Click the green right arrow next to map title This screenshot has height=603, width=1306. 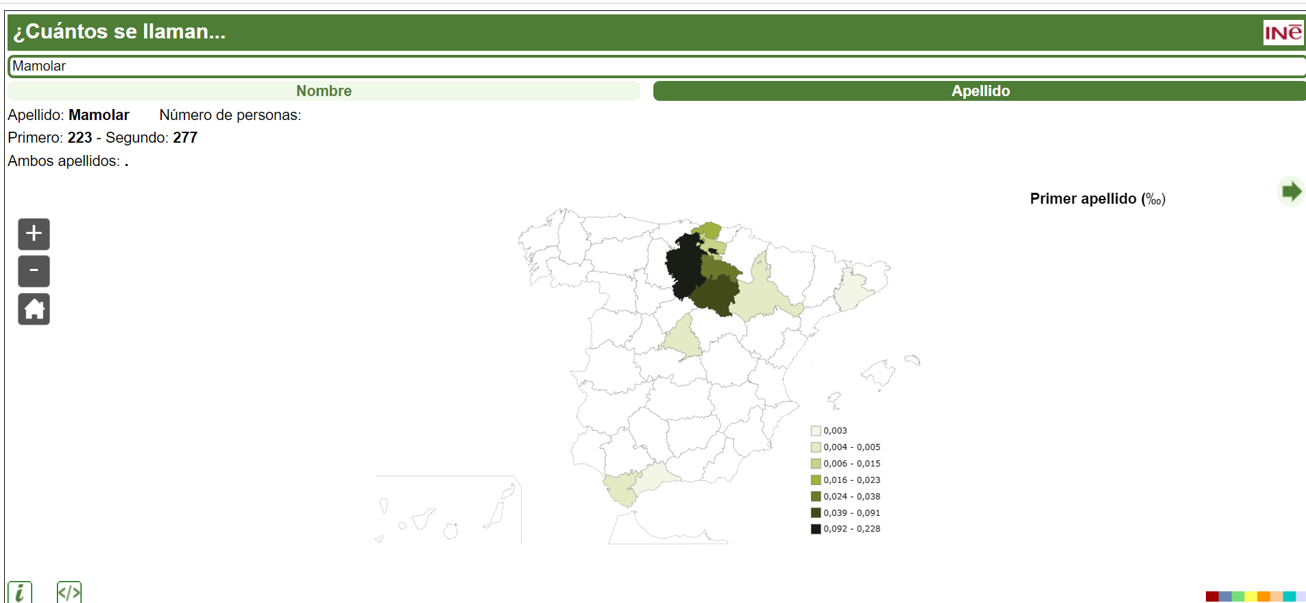[x=1291, y=191]
